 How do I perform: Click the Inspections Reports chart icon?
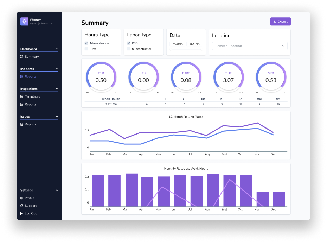point(22,104)
